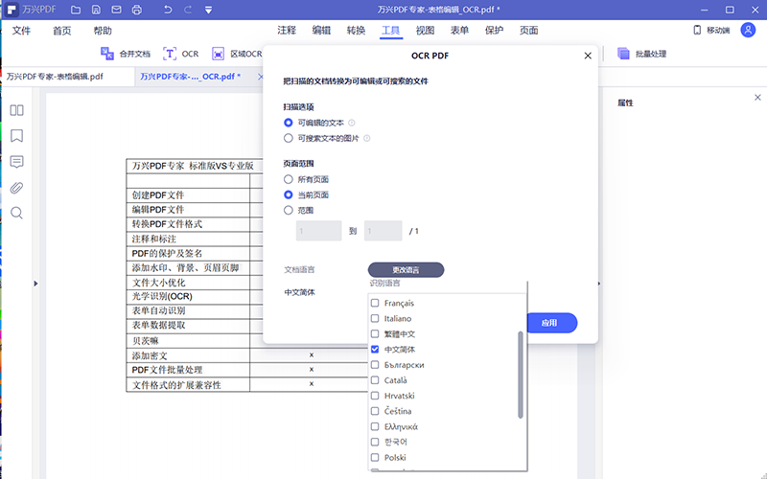The height and width of the screenshot is (479, 767).
Task: Click the 移动端 mobile phone icon
Action: pos(697,31)
